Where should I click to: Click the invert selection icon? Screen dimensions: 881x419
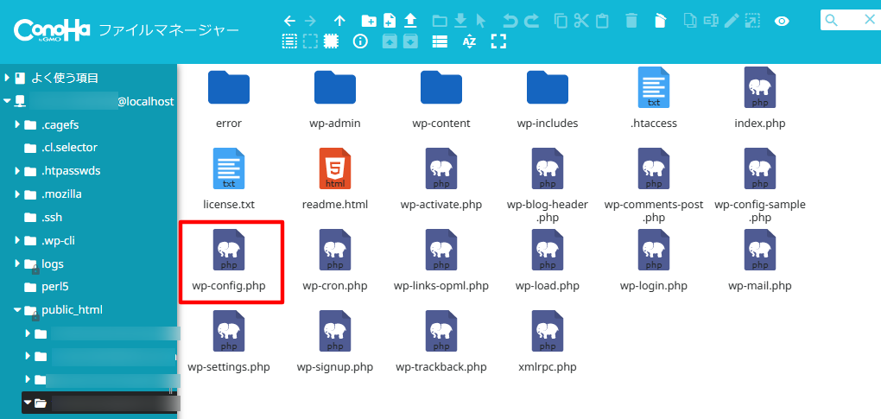point(331,41)
